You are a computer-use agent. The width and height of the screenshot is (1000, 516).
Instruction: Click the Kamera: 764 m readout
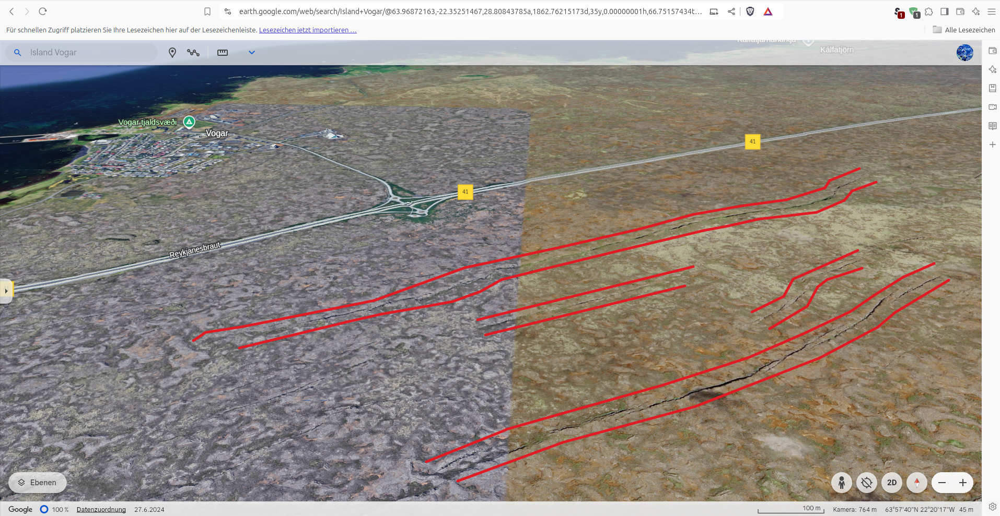pyautogui.click(x=855, y=510)
